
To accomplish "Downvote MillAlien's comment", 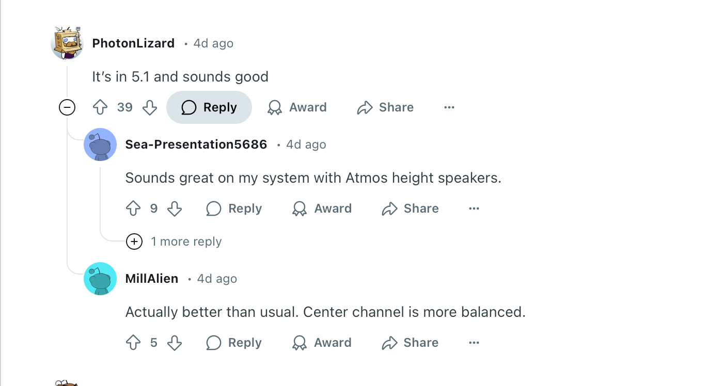I will [175, 343].
